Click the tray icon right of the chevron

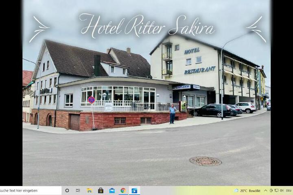pyautogui.click(x=271, y=191)
